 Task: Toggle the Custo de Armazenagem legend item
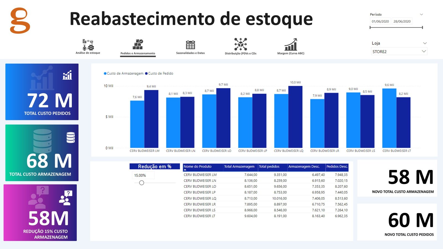click(x=123, y=74)
